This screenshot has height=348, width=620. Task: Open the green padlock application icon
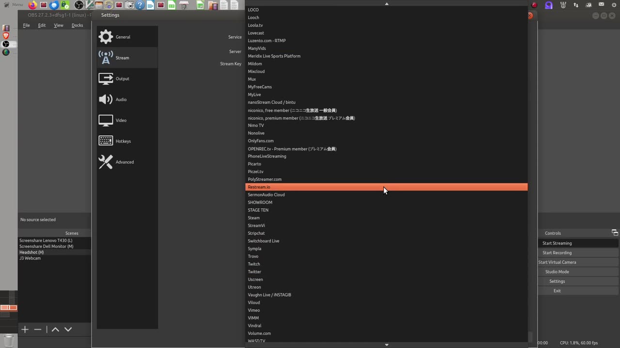tap(65, 5)
